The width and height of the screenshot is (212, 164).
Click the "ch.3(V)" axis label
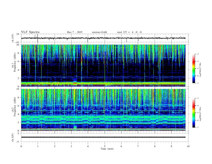tap(13, 137)
